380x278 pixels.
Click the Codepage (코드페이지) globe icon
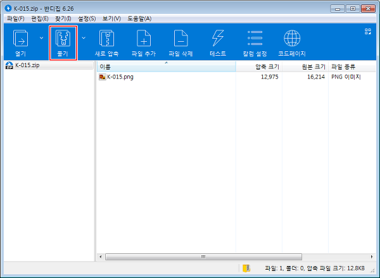pyautogui.click(x=292, y=38)
